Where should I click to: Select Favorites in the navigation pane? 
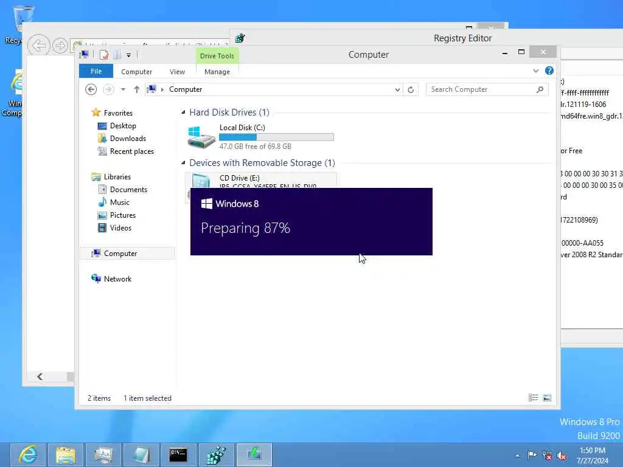118,112
